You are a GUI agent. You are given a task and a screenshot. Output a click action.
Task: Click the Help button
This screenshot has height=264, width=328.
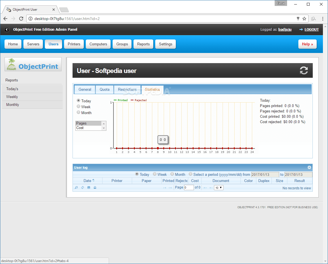307,44
